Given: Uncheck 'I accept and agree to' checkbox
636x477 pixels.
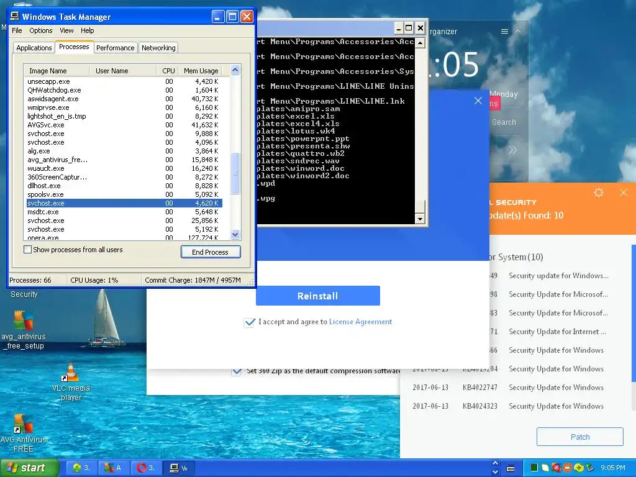Looking at the screenshot, I should (x=249, y=322).
